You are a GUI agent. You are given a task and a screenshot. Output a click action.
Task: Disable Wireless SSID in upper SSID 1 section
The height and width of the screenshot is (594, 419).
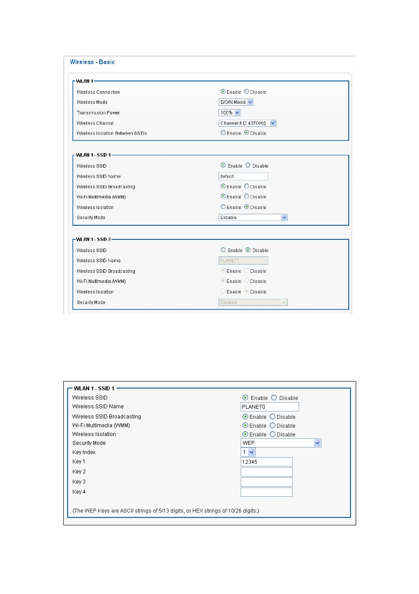click(x=248, y=165)
